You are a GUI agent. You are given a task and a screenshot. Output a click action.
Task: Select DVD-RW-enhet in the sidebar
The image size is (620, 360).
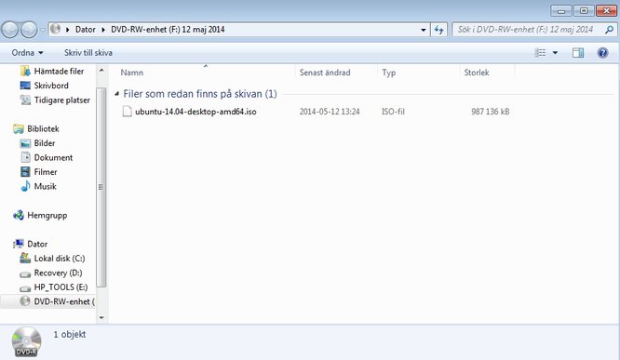(x=64, y=301)
